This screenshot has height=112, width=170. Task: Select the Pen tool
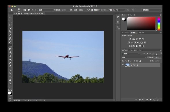[x=10, y=66]
